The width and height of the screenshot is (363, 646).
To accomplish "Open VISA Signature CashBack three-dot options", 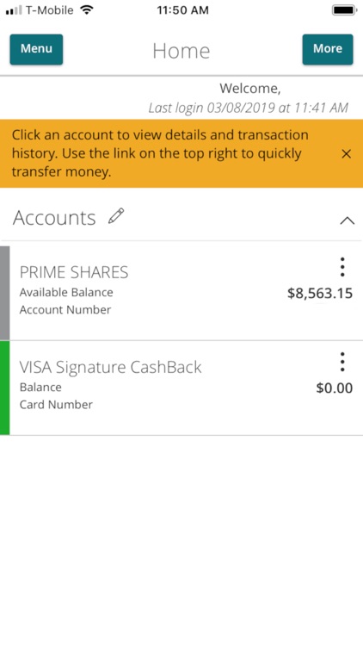I will coord(342,362).
